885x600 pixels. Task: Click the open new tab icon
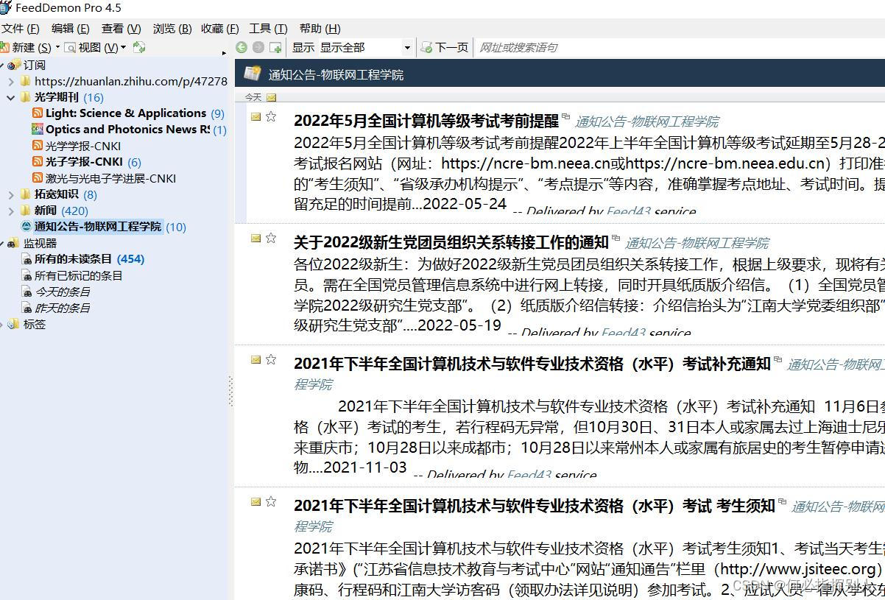point(275,47)
